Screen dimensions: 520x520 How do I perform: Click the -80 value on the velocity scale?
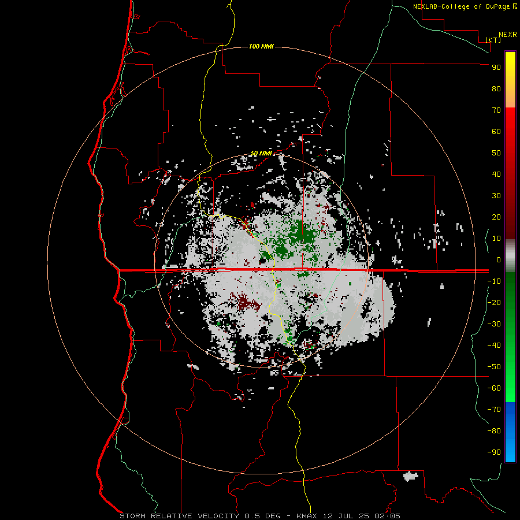494,431
